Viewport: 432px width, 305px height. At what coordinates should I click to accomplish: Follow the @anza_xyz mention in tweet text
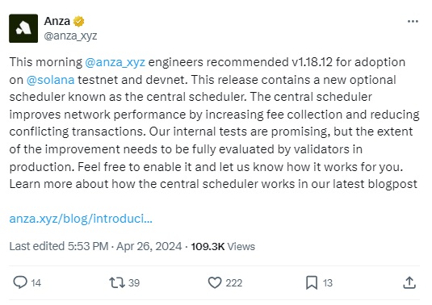pyautogui.click(x=115, y=62)
